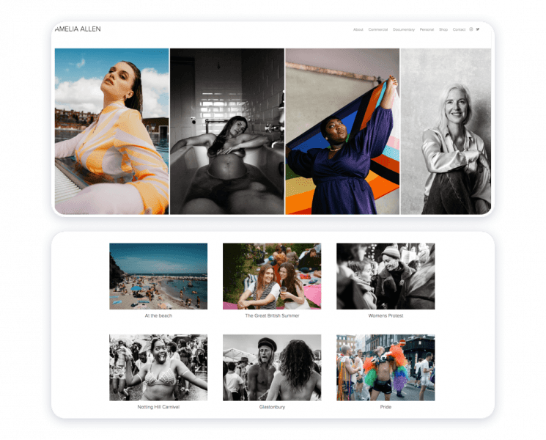546x440 pixels.
Task: Click the Glastonbury caption text
Action: point(272,406)
